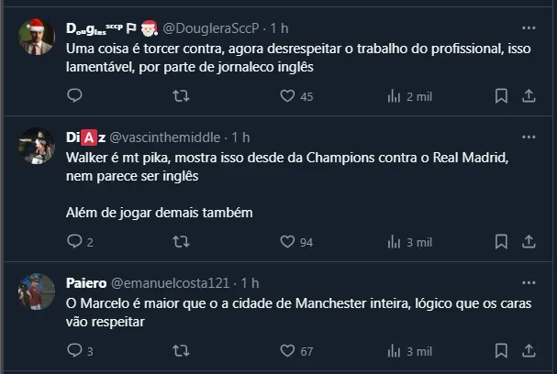Screen dimensions: 557x374
Task: Click the DougleraSccP Santa-hat profile avatar
Action: 37,38
